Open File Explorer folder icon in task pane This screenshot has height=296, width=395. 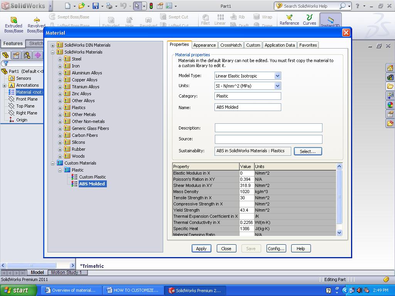pyautogui.click(x=390, y=86)
